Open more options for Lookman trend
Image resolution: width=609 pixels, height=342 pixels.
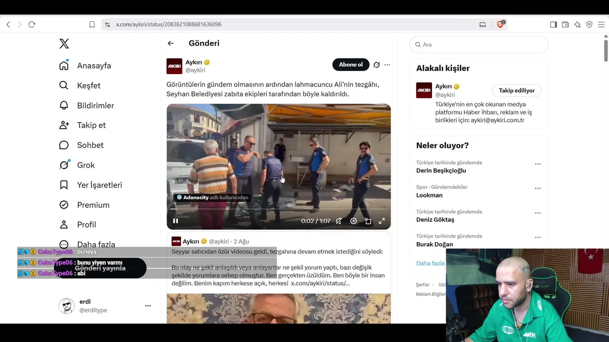[x=538, y=189]
